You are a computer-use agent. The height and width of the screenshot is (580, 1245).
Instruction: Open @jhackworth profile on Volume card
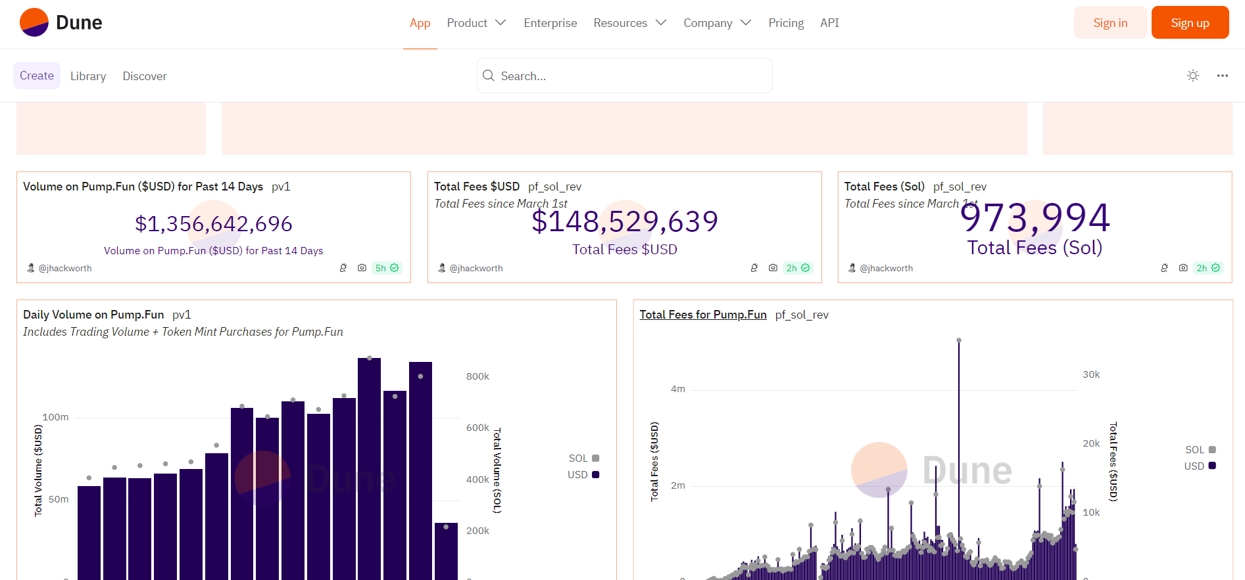click(x=65, y=268)
